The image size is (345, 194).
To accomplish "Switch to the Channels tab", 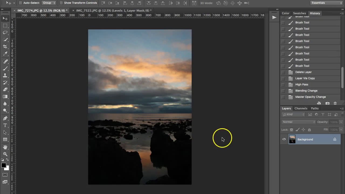I will (301, 108).
